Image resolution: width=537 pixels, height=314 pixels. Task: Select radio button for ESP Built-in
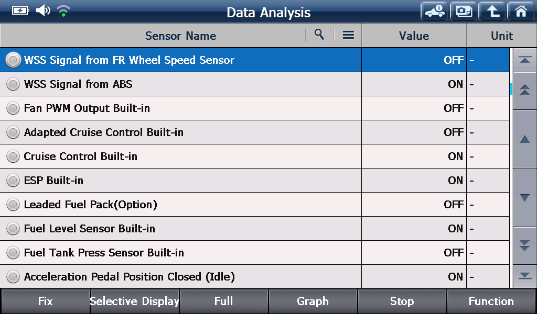click(13, 181)
